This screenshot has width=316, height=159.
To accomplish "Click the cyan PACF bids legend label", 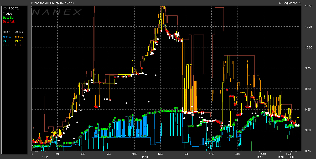I will [7, 41].
